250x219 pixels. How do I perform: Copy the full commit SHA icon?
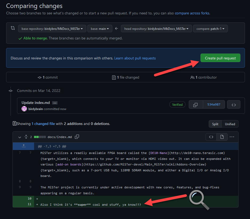tap(195, 105)
